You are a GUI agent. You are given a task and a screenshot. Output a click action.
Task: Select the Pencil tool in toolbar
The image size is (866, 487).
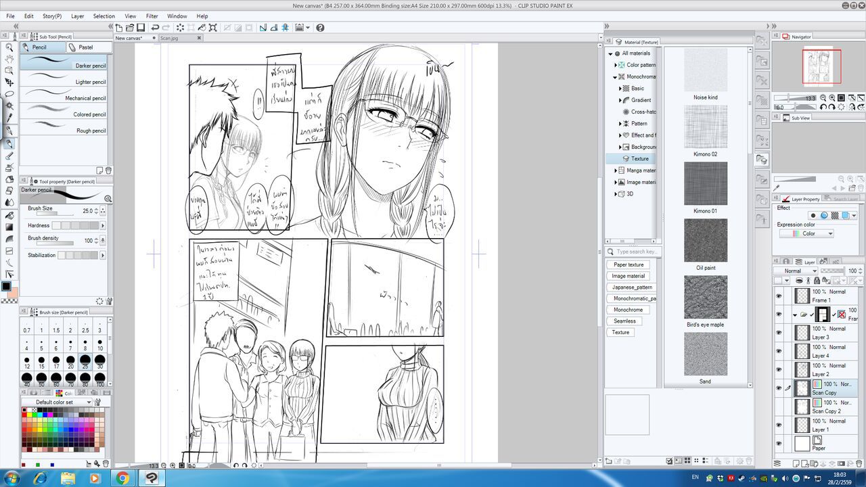pos(9,143)
